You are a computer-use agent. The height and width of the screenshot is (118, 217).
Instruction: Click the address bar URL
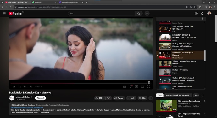point(42,7)
